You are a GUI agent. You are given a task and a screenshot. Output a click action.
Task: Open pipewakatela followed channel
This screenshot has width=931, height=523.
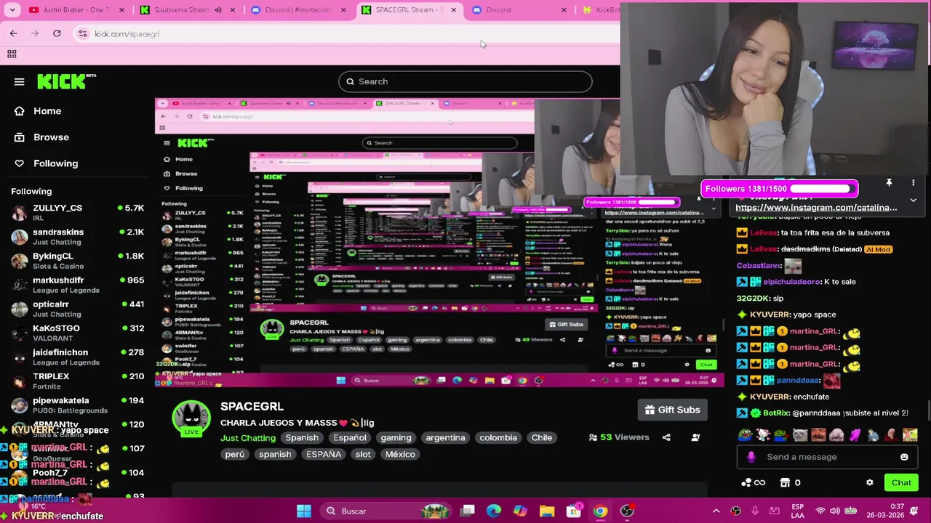pos(76,405)
